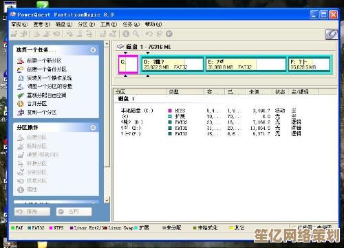Click the green desktop icon above the window

click(x=43, y=4)
